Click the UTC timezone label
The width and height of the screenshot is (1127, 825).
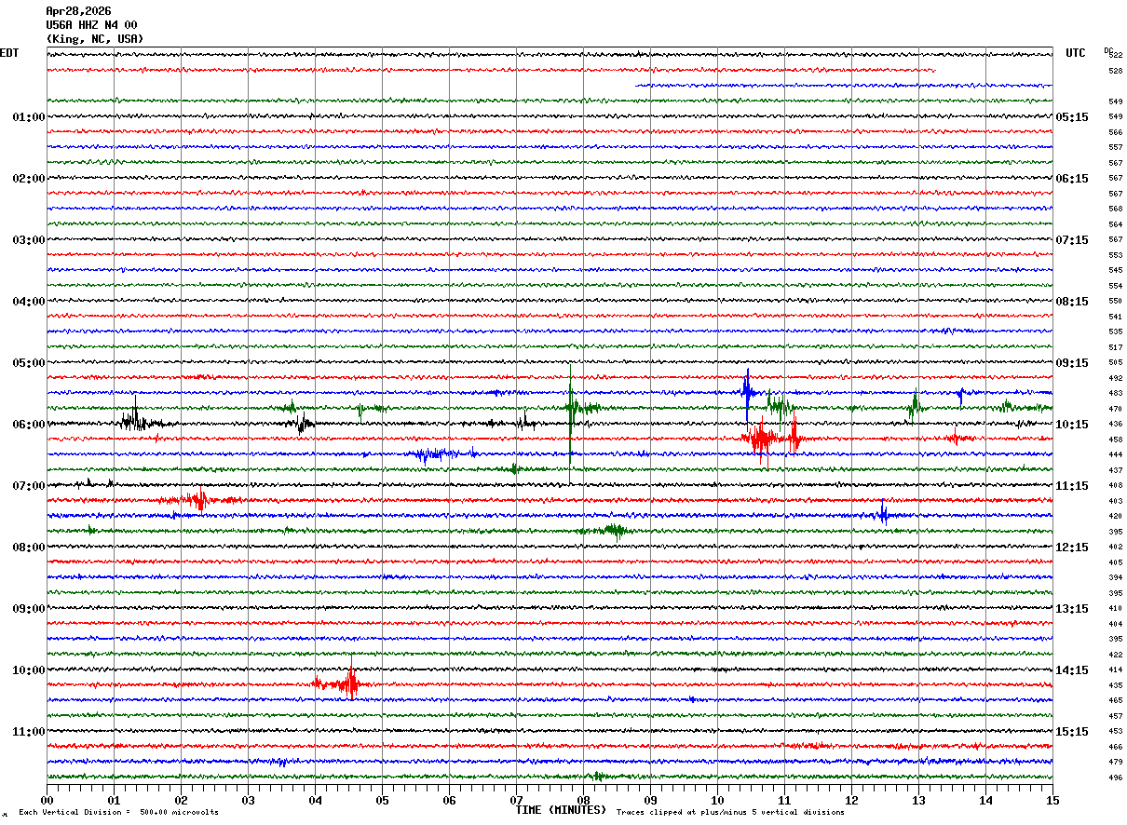point(1076,53)
